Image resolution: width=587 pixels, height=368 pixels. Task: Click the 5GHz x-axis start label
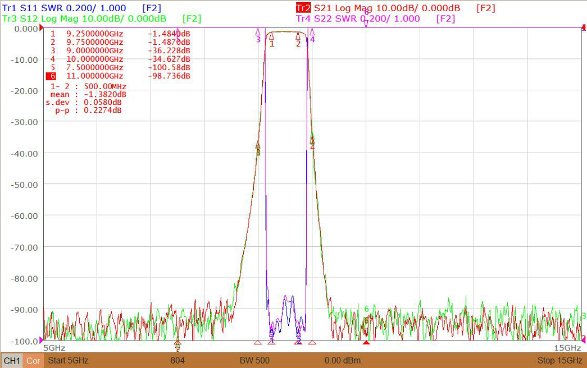pyautogui.click(x=54, y=348)
